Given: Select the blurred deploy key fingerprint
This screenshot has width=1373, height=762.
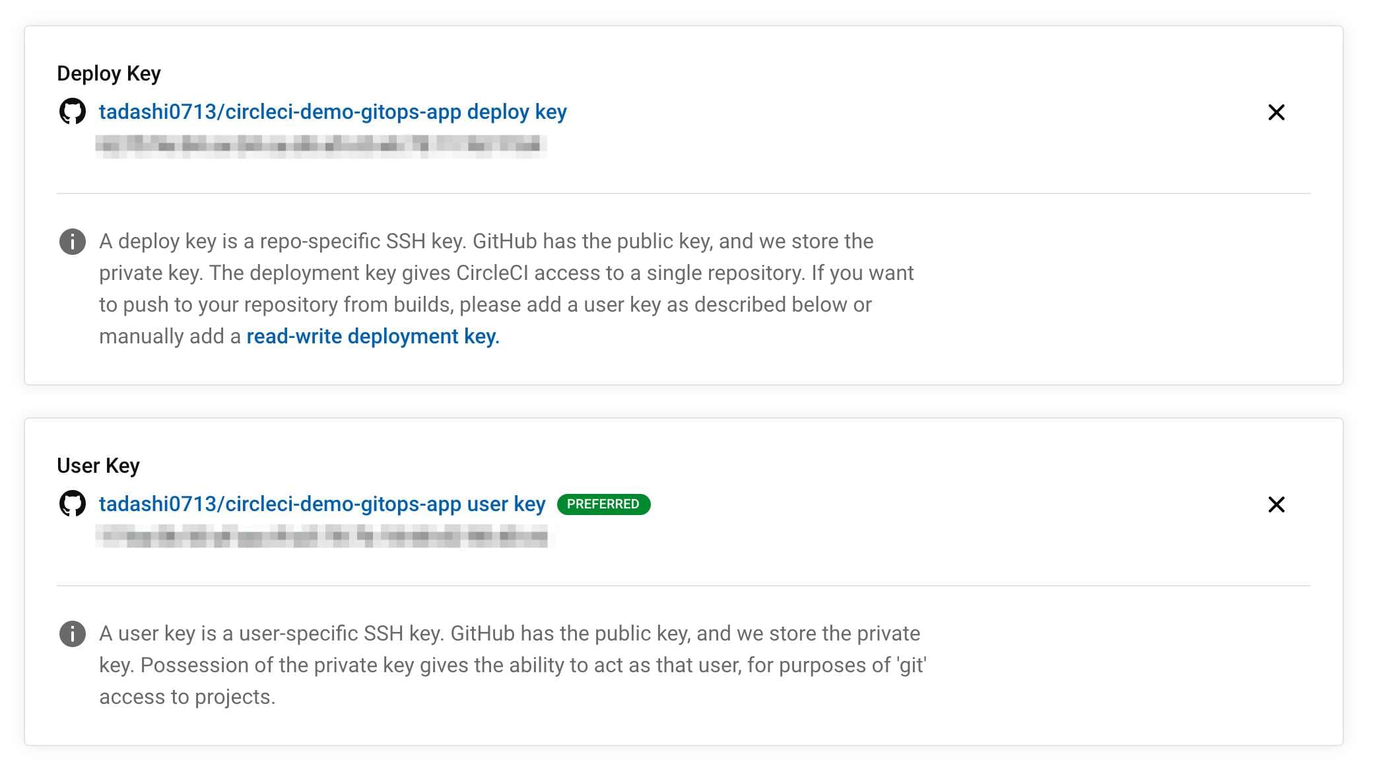Looking at the screenshot, I should point(321,145).
